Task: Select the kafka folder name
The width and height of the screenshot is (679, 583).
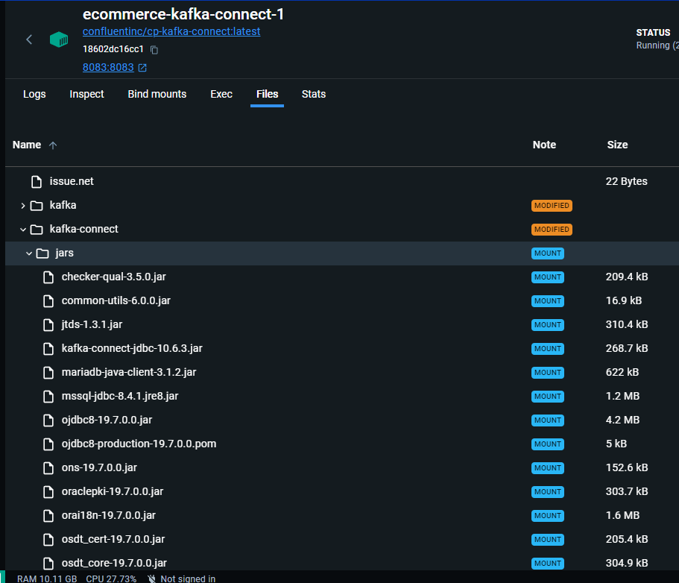Action: pyautogui.click(x=63, y=205)
